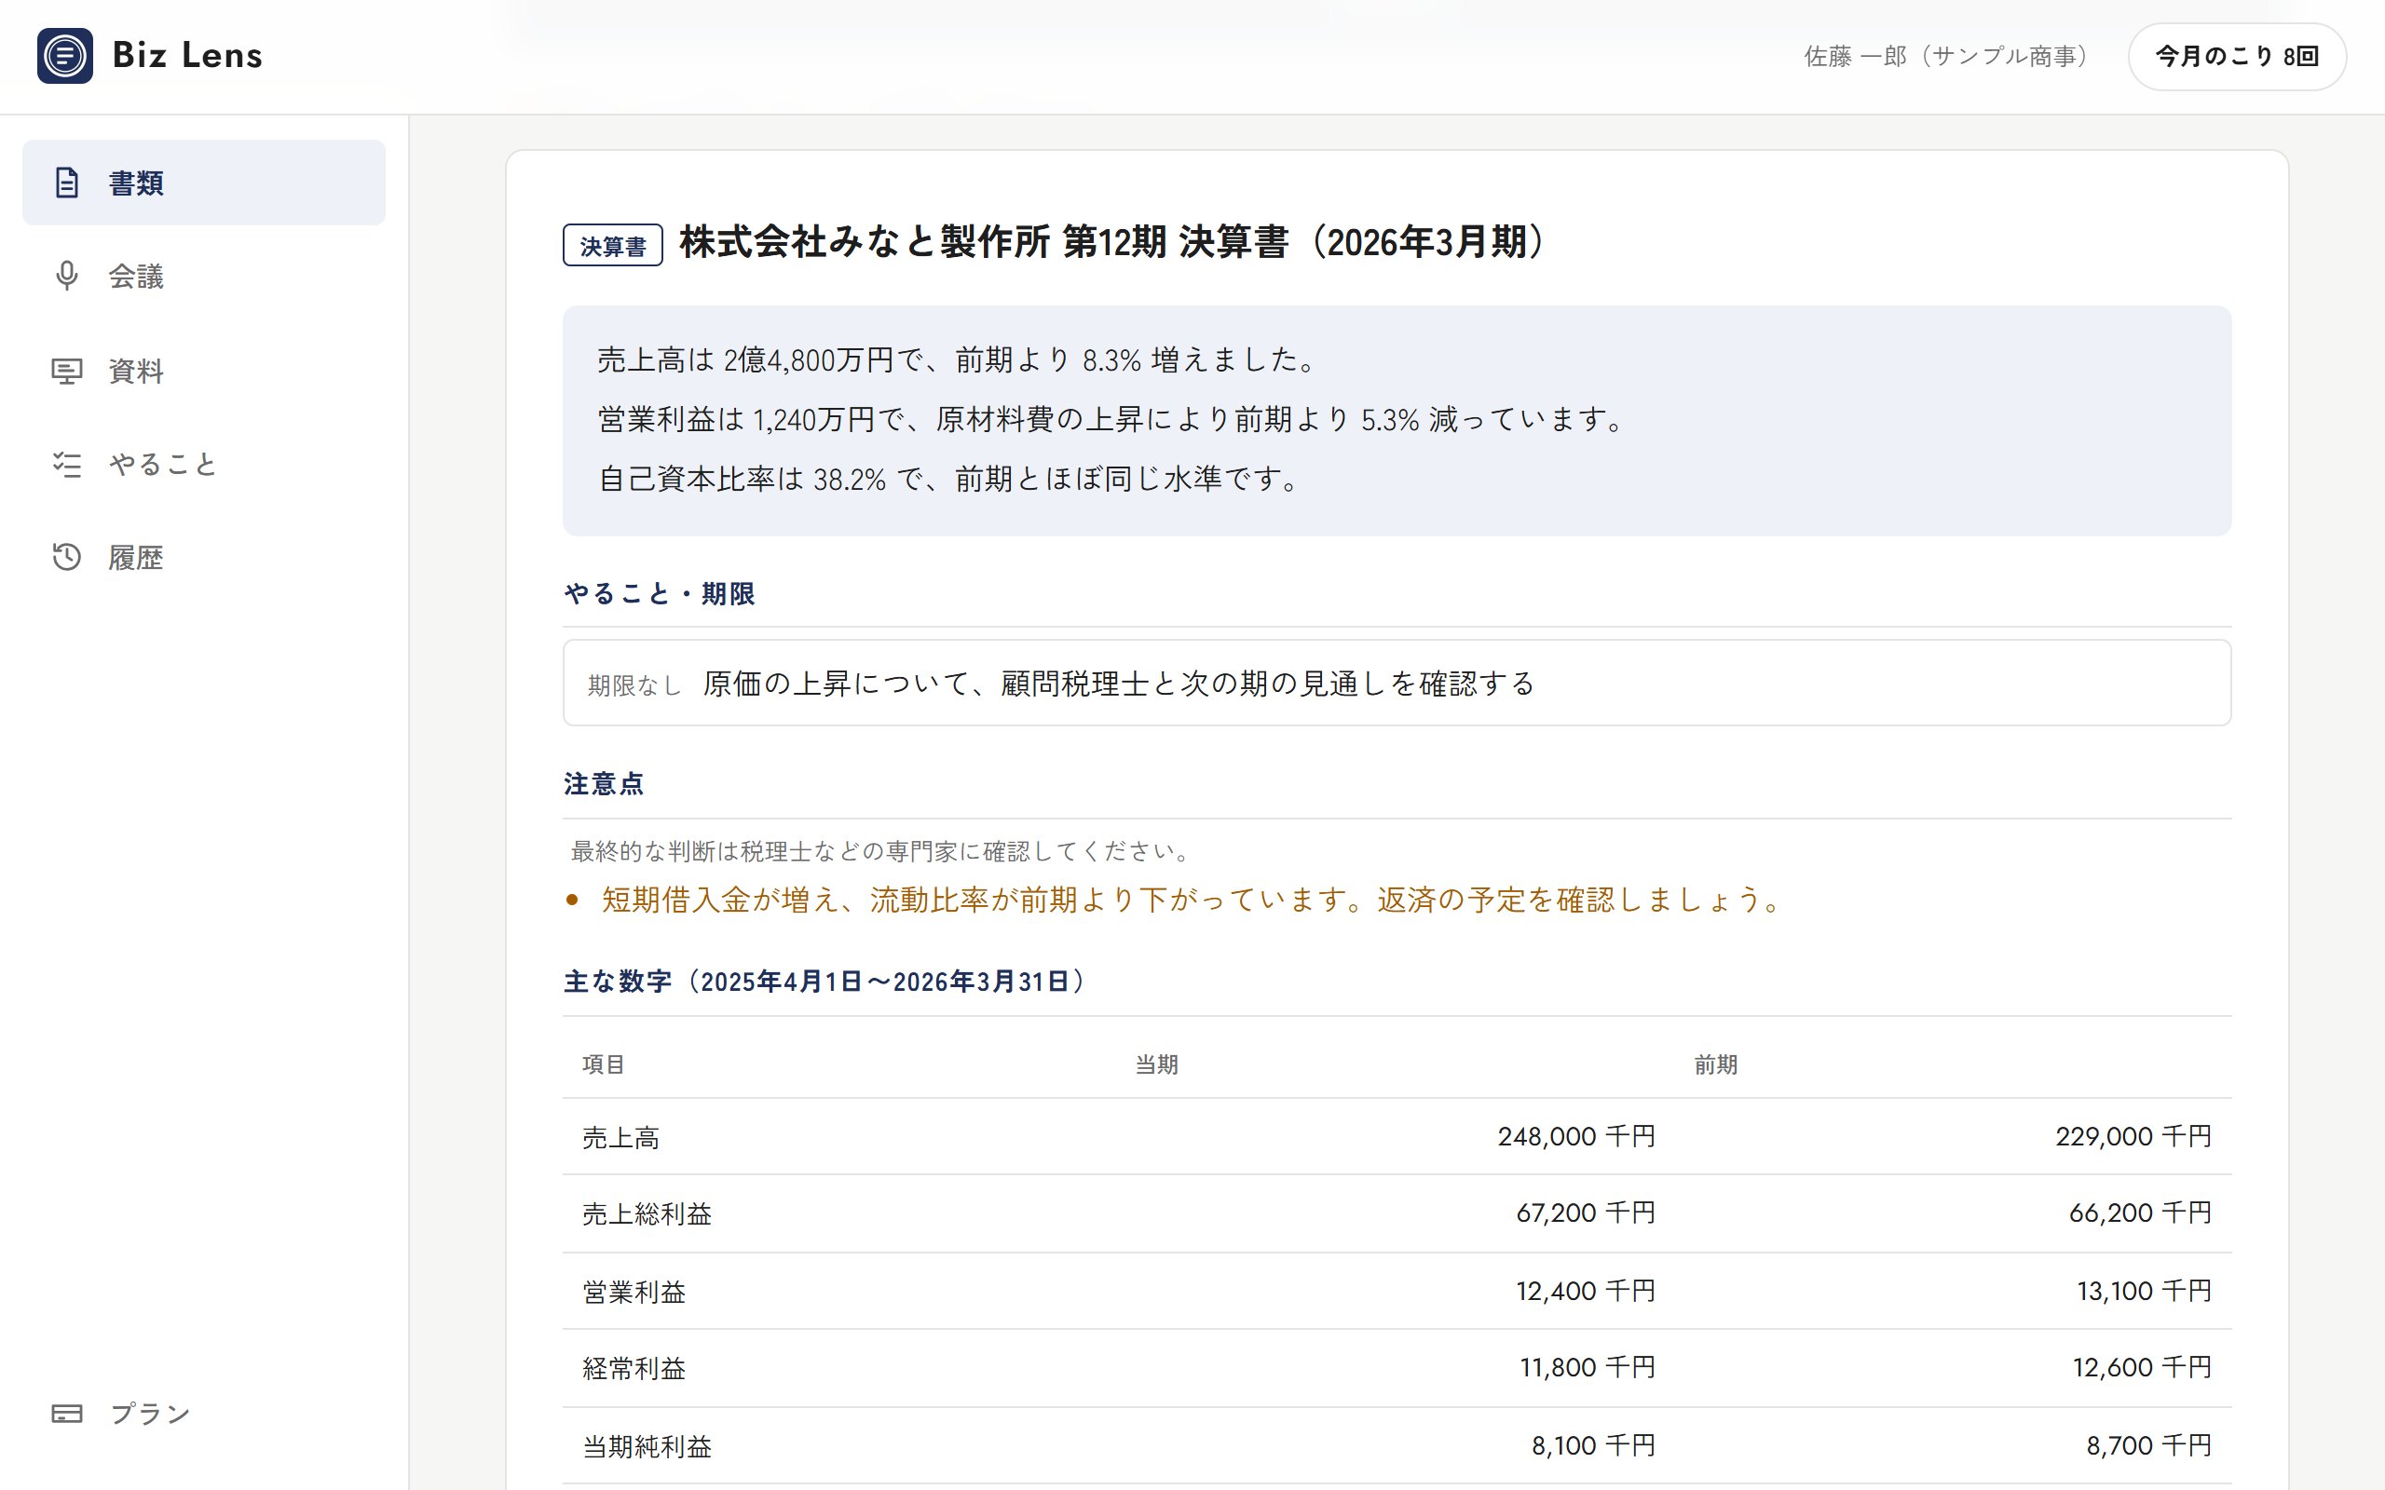Click the Biz Lens logo icon
The width and height of the screenshot is (2385, 1490).
click(65, 55)
